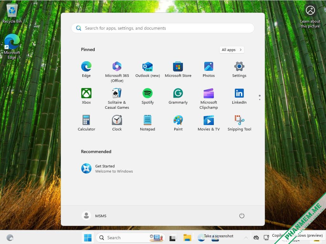Open Settings from the Start menu
This screenshot has width=326, height=244.
tap(239, 70)
